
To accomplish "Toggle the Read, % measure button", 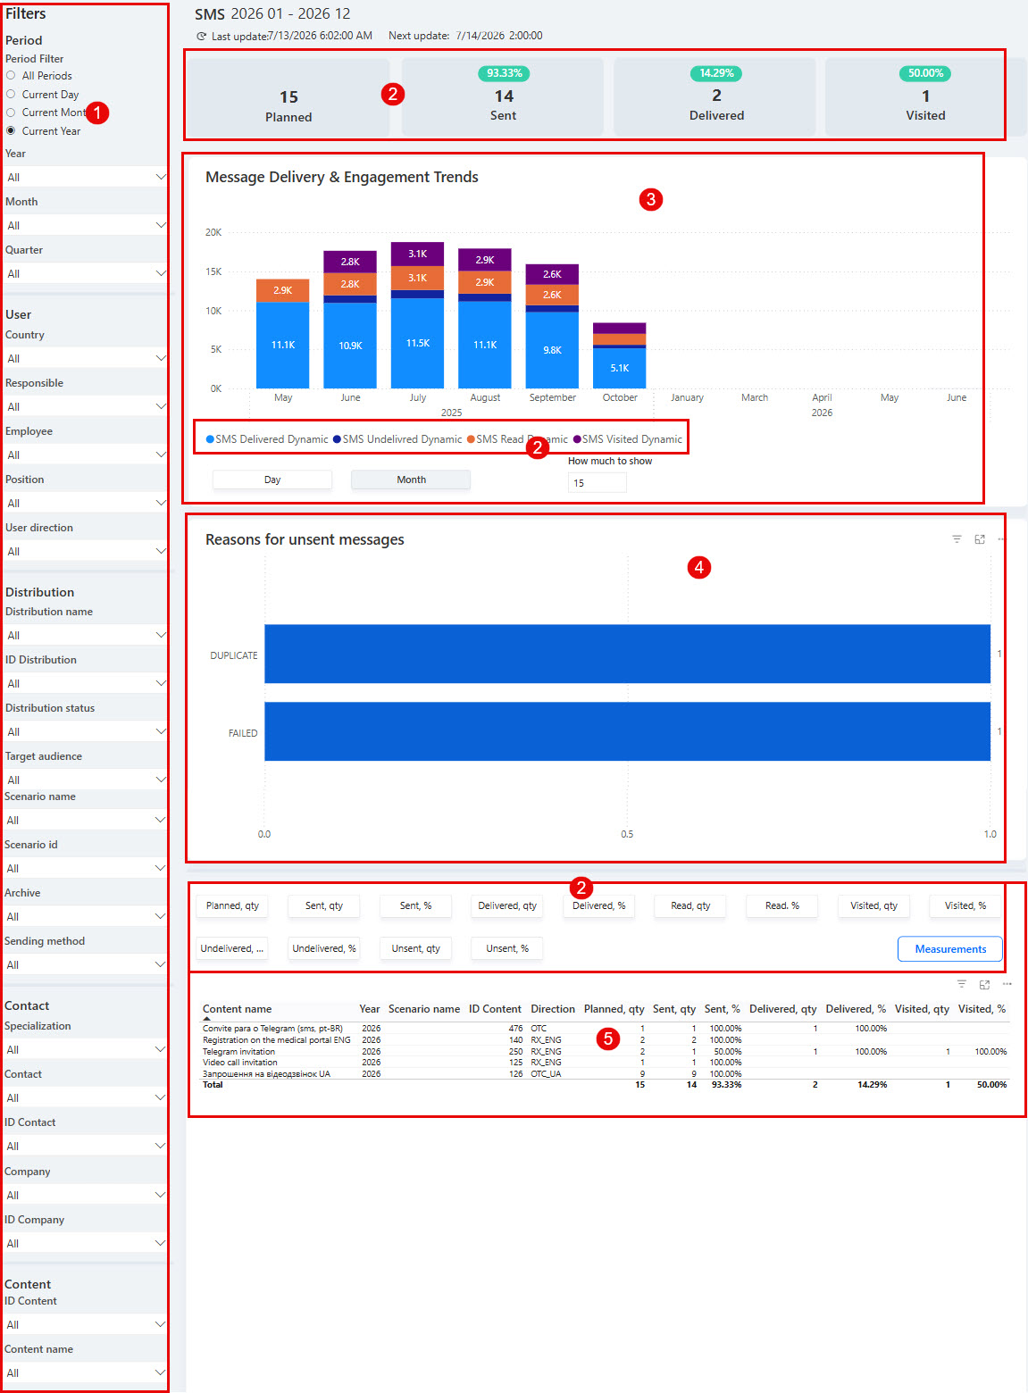I will click(782, 905).
